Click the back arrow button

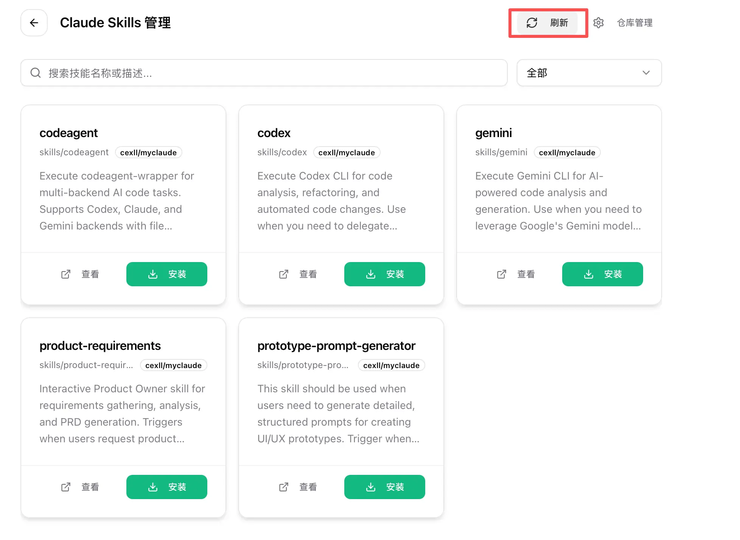click(34, 23)
